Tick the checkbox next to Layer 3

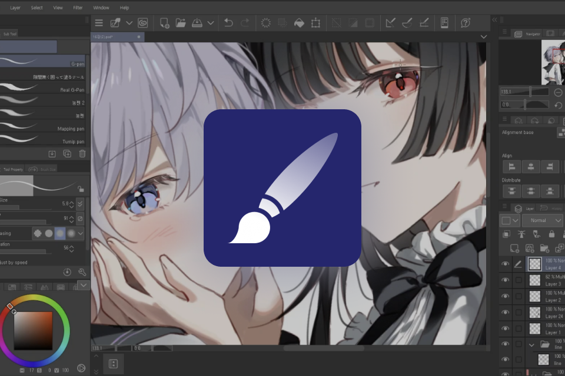tap(519, 280)
